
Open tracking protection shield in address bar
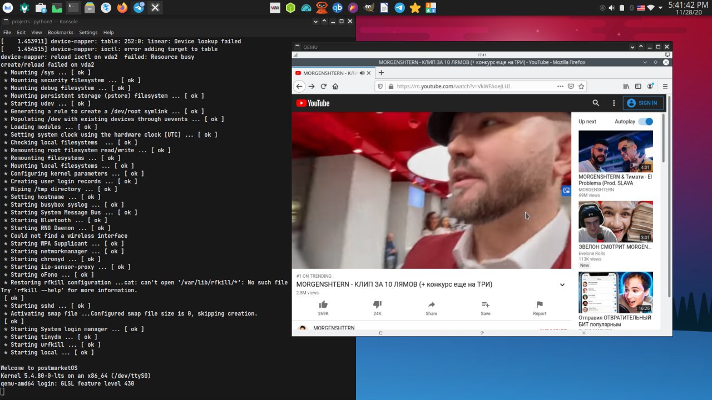(x=380, y=86)
